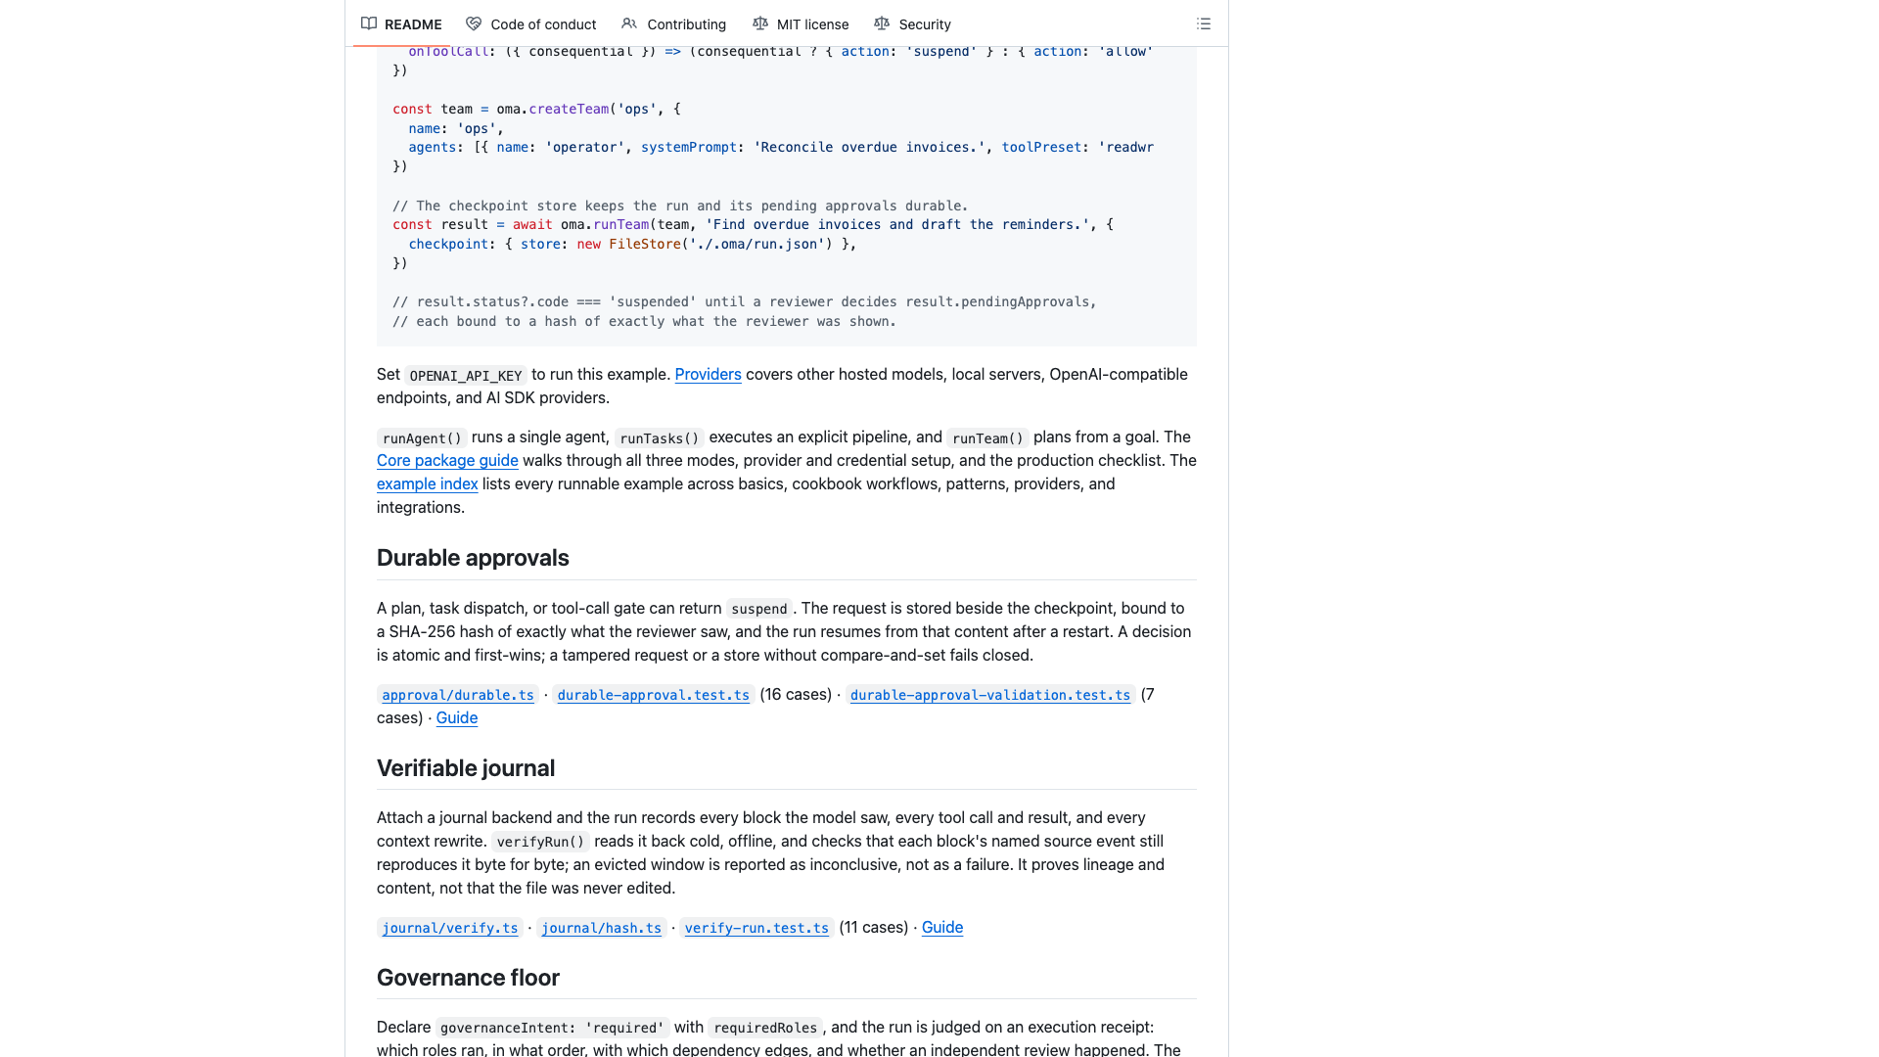Click the Code of conduct heart icon
Viewport: 1879px width, 1057px height.
coord(474,23)
